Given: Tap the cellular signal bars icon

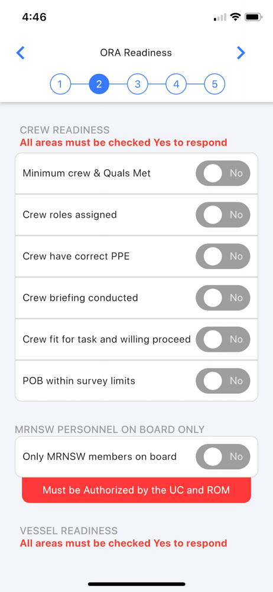Looking at the screenshot, I should [x=220, y=17].
